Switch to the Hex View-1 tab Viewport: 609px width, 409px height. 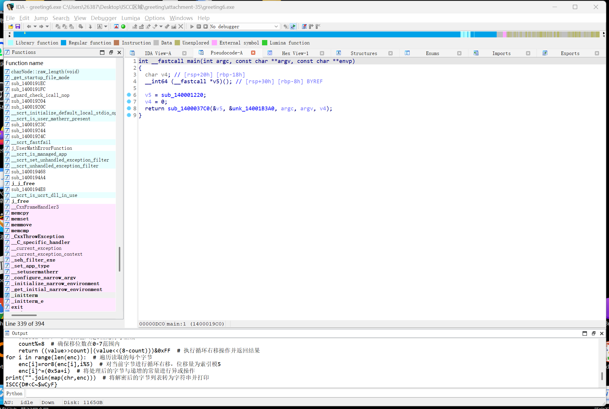(295, 53)
